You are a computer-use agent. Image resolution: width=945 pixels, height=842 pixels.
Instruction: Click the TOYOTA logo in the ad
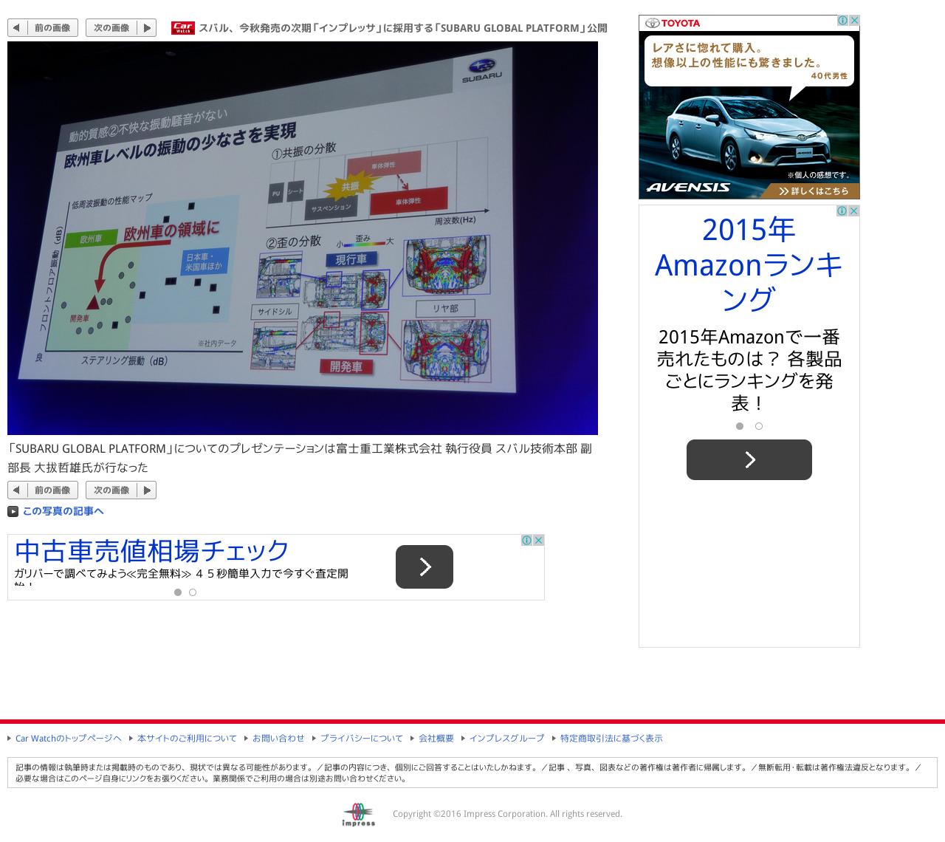point(673,23)
